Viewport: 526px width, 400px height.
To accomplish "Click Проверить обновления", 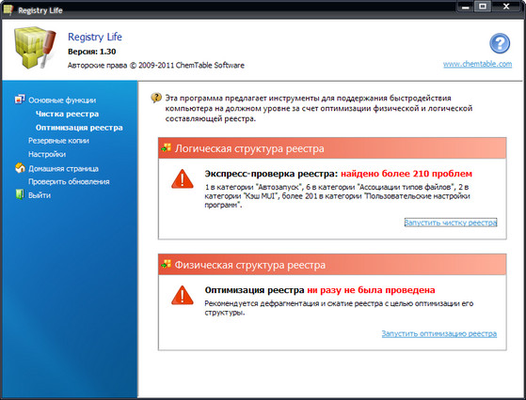I will 69,181.
